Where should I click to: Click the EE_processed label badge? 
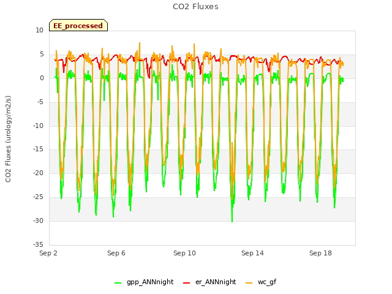[x=78, y=25]
